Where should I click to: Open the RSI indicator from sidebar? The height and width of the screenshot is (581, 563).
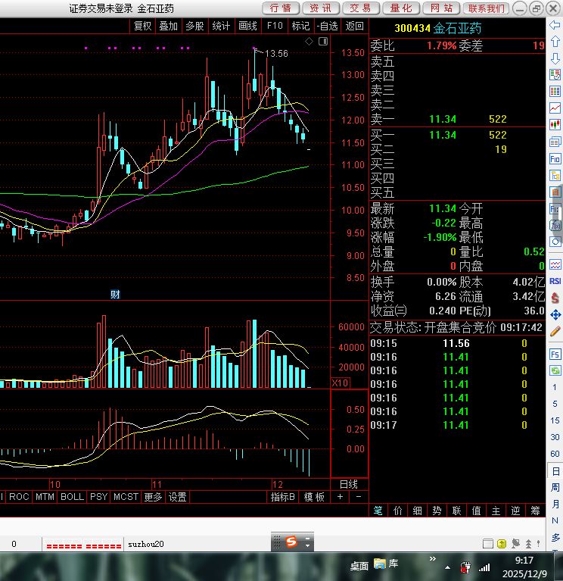click(x=555, y=281)
